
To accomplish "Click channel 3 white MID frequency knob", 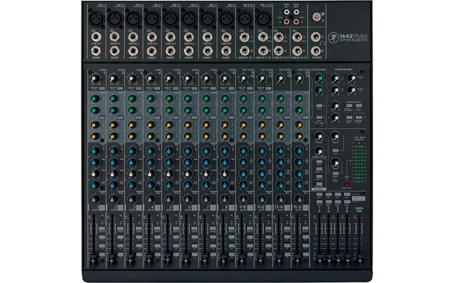I will 133,173.
